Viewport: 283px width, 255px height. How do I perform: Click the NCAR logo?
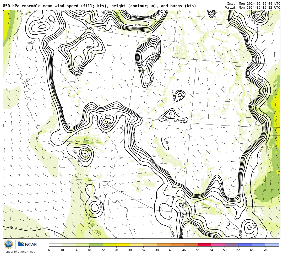click(27, 244)
